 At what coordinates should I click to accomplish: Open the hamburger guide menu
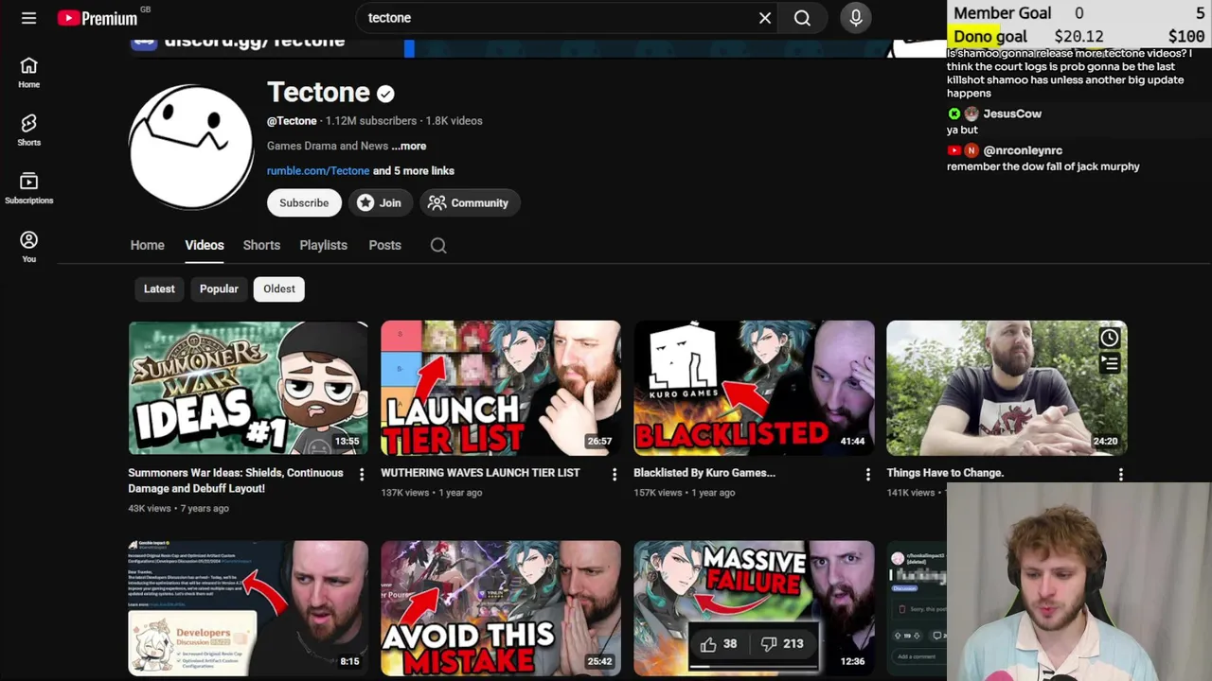point(28,18)
